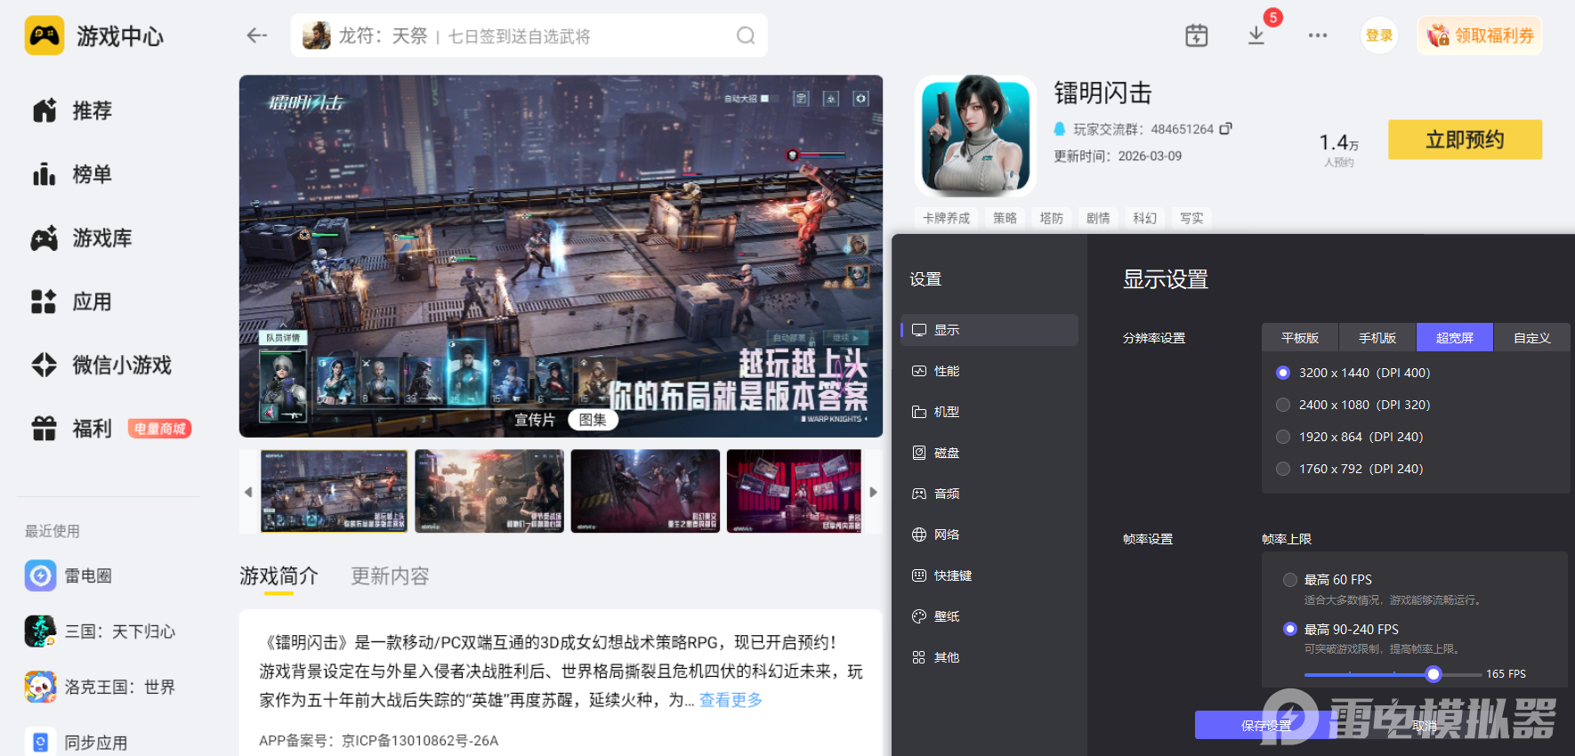This screenshot has height=756, width=1575.
Task: Open 磁盘 settings category
Action: pos(989,453)
